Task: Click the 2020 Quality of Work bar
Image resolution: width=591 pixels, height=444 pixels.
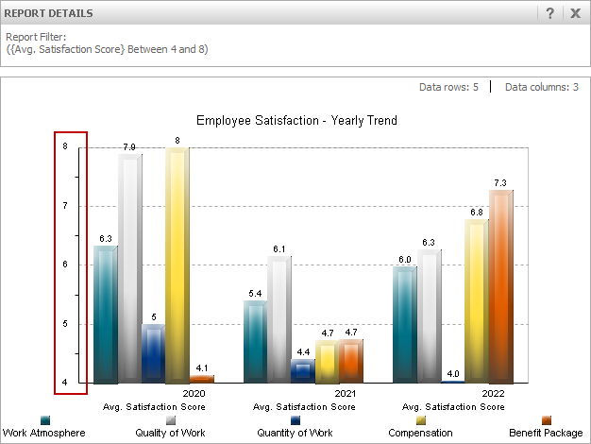Action: click(129, 269)
